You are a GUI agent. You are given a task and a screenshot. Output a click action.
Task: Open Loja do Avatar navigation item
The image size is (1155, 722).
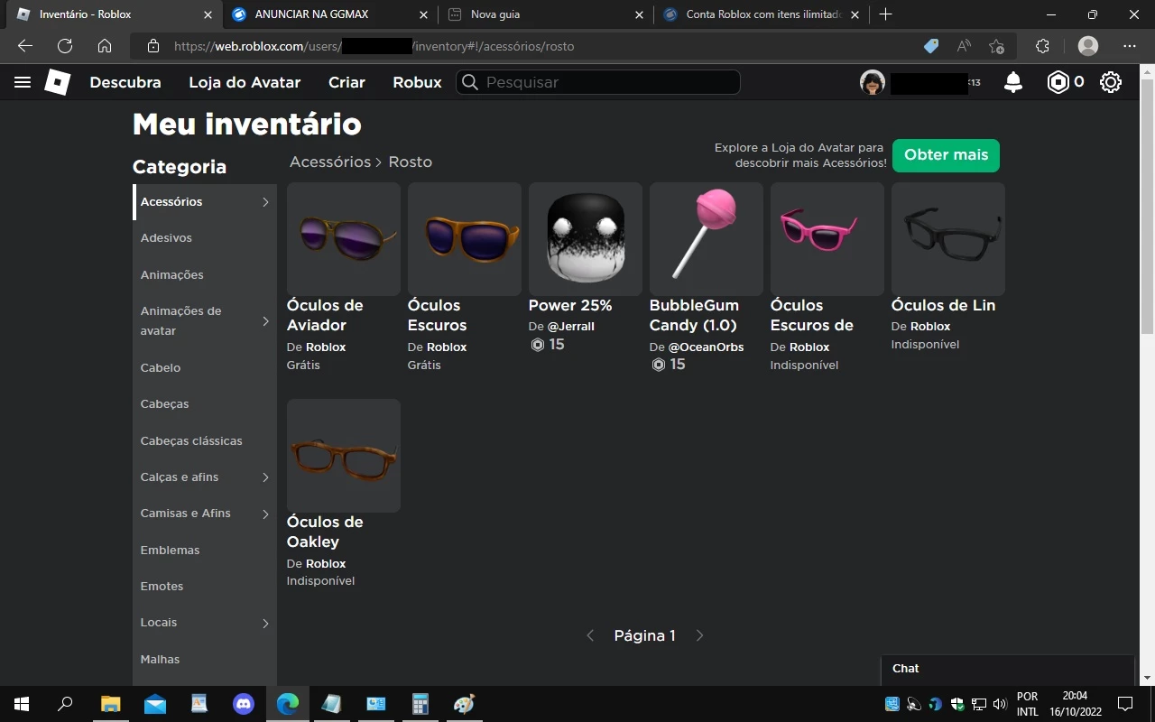[245, 82]
